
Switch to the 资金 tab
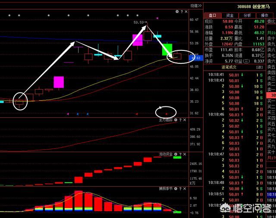[230, 15]
